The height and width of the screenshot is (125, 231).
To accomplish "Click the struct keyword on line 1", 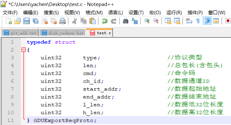I will pyautogui.click(x=65, y=42).
